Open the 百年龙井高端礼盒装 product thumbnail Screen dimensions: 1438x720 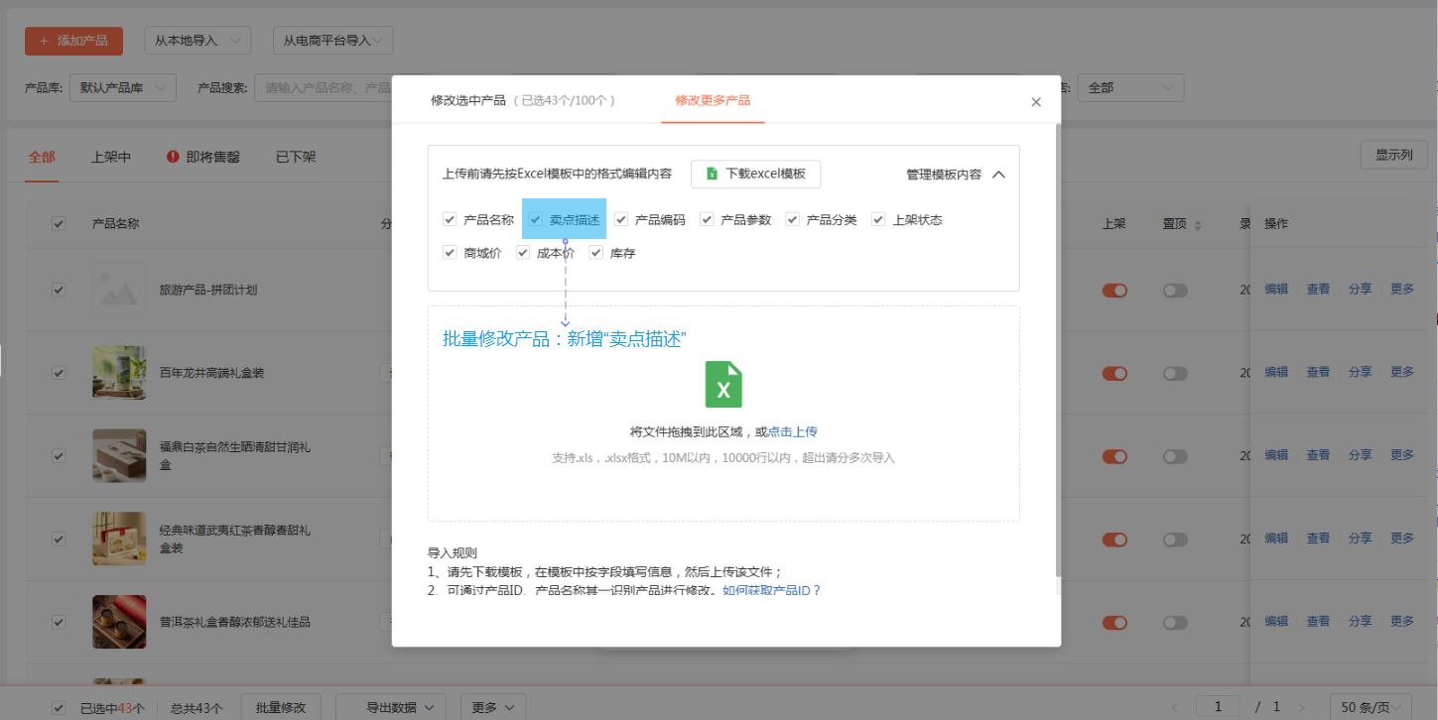[x=119, y=373]
